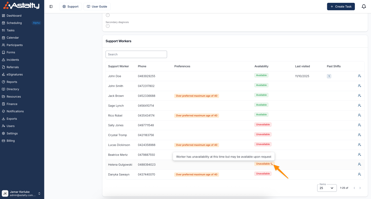Click assign icon for Sally Jones
The width and height of the screenshot is (371, 199).
click(359, 125)
